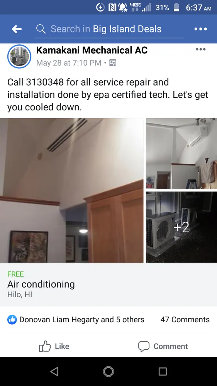Open Kamakani Mechanical AC profile picture
Viewport: 217px width, 386px height.
(x=19, y=56)
